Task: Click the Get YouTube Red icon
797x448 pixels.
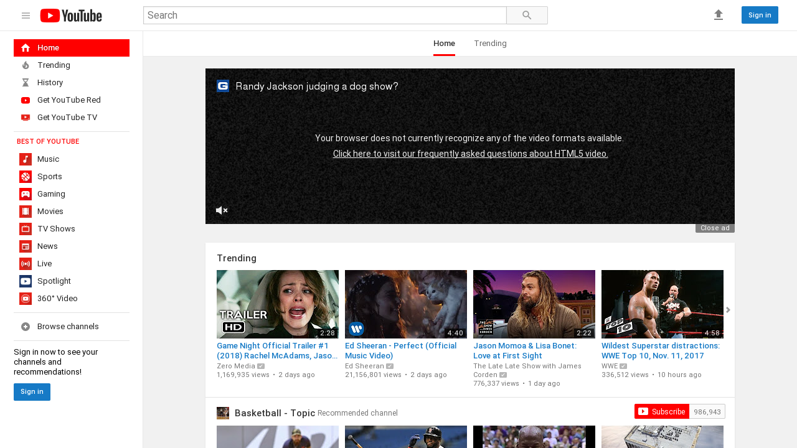Action: 26,100
